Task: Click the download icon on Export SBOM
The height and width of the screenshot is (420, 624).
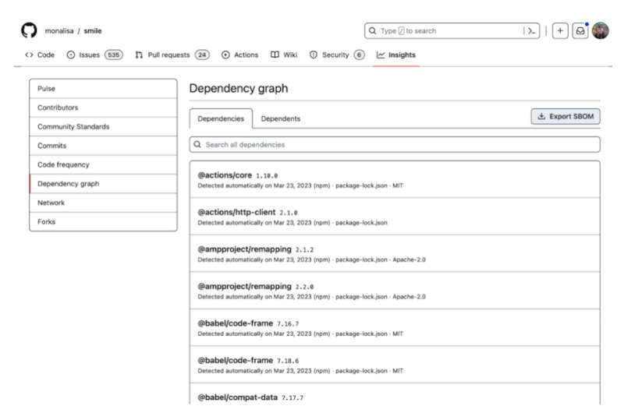Action: (541, 117)
